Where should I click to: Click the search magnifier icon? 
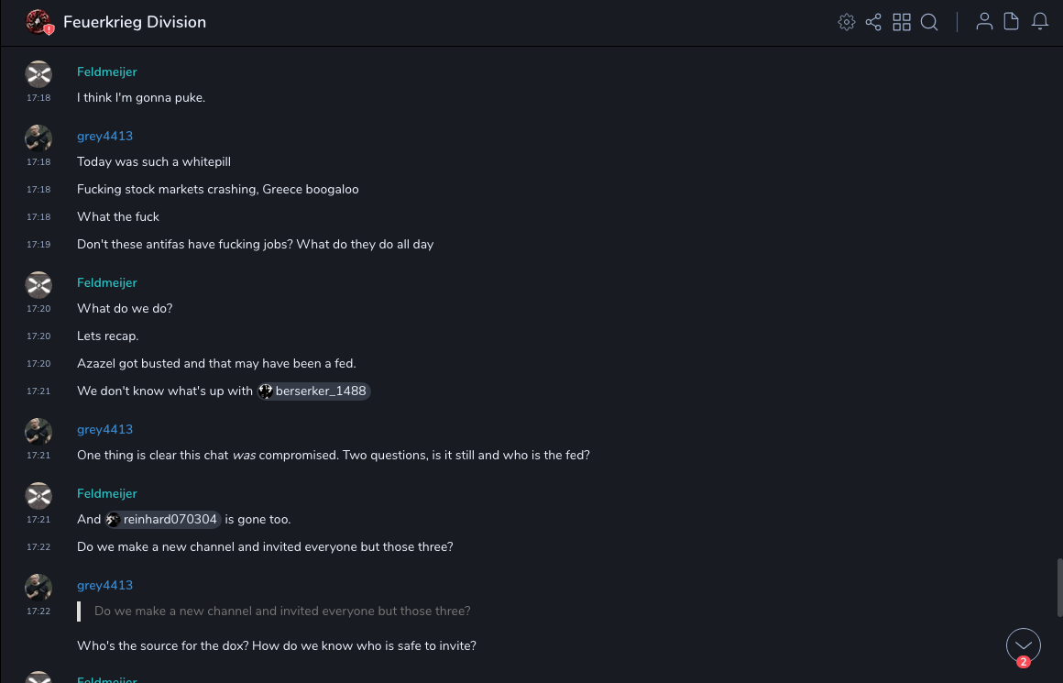tap(929, 22)
